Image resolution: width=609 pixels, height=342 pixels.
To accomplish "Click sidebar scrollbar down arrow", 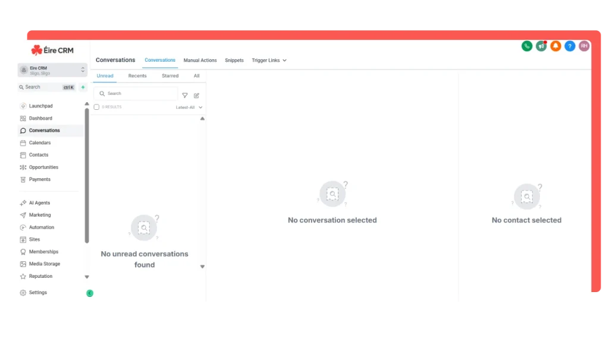I will (x=87, y=277).
